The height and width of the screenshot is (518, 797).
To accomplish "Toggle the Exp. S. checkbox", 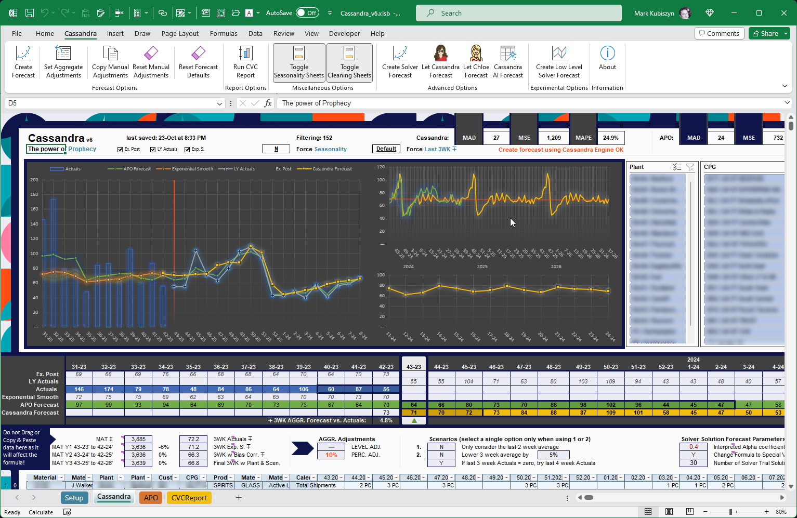I will (x=187, y=150).
